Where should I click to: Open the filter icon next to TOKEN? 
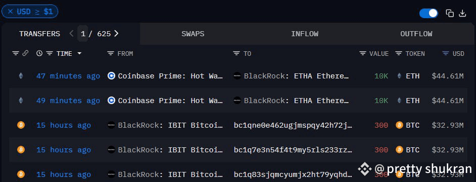399,53
